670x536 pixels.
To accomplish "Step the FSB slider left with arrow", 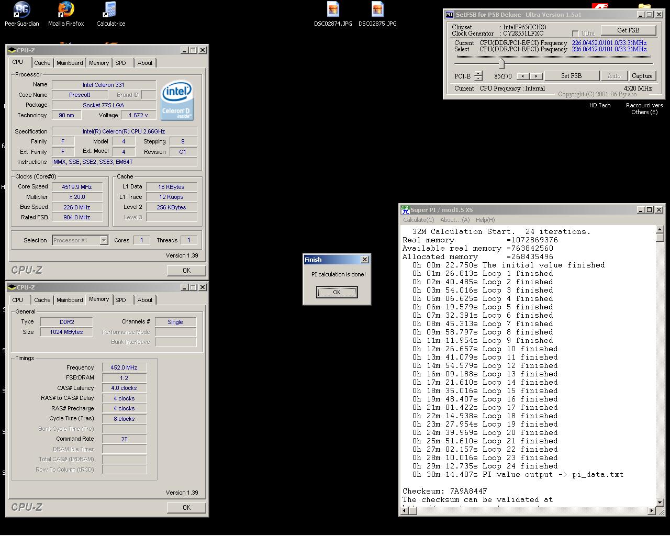I will pos(522,76).
